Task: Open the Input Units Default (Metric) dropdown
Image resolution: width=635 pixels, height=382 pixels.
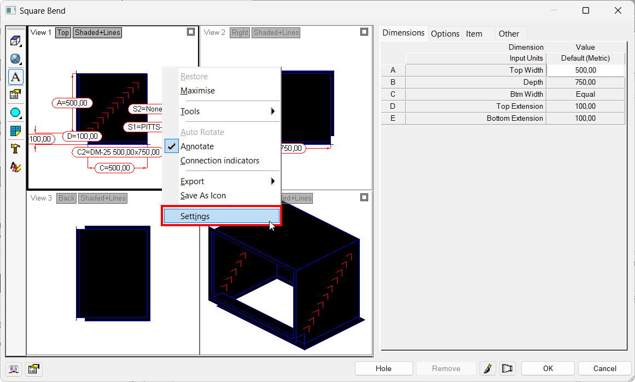Action: tap(585, 58)
